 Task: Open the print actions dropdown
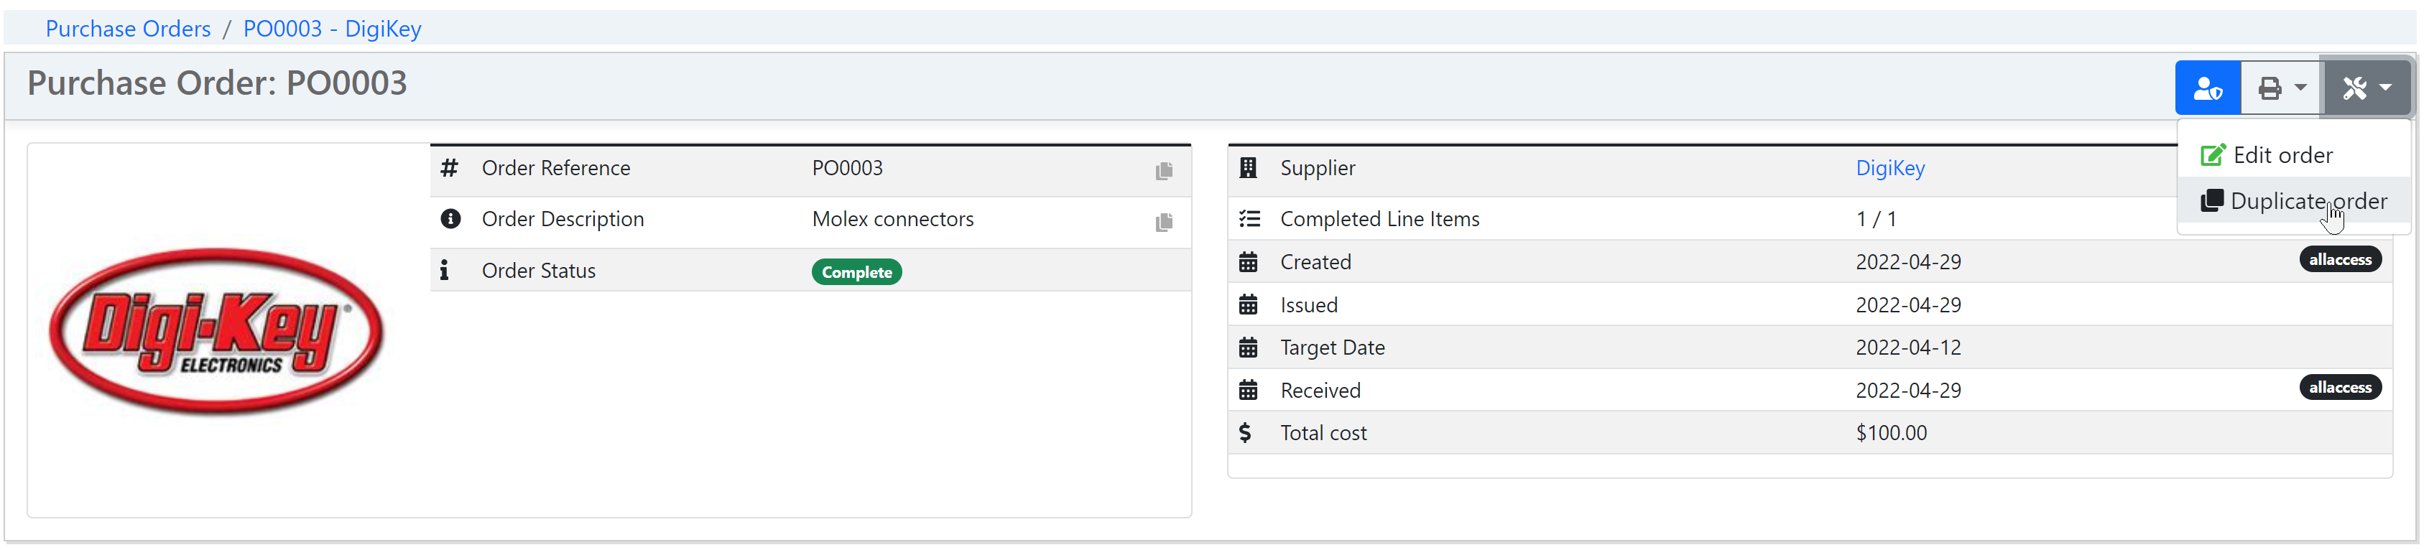coord(2281,88)
